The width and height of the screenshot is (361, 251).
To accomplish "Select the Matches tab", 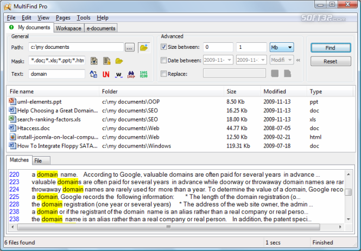I will click(19, 160).
